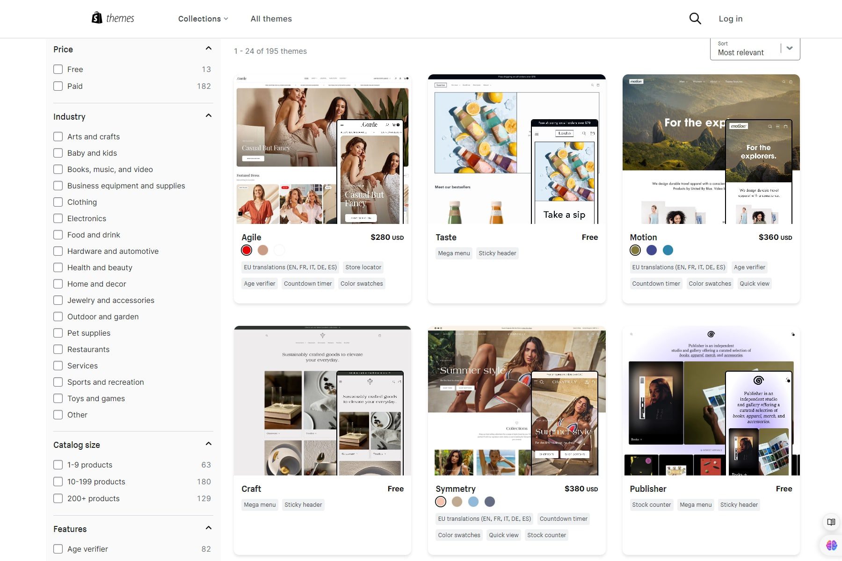Enable the Age verifier feature filter

[x=58, y=549]
